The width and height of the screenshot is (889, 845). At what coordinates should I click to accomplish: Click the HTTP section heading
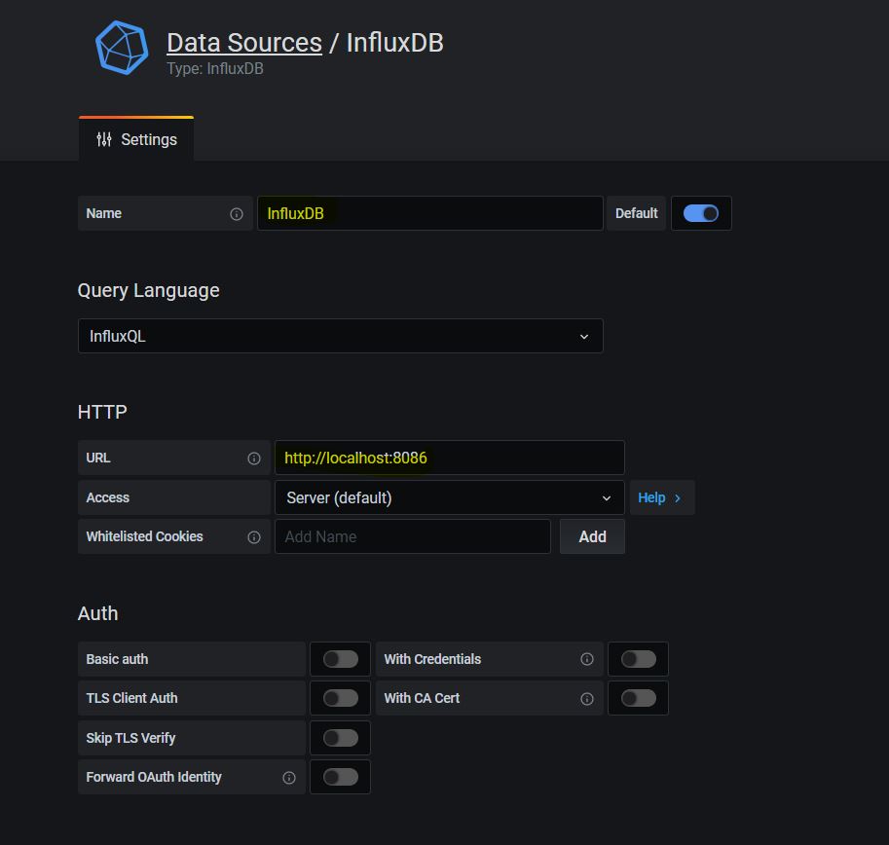[x=102, y=412]
